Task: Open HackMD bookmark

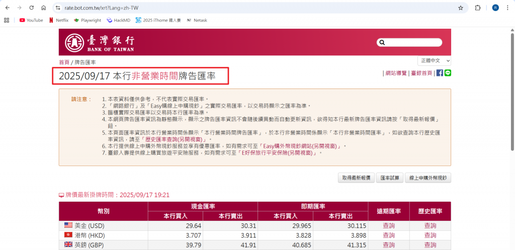Action: click(x=119, y=20)
